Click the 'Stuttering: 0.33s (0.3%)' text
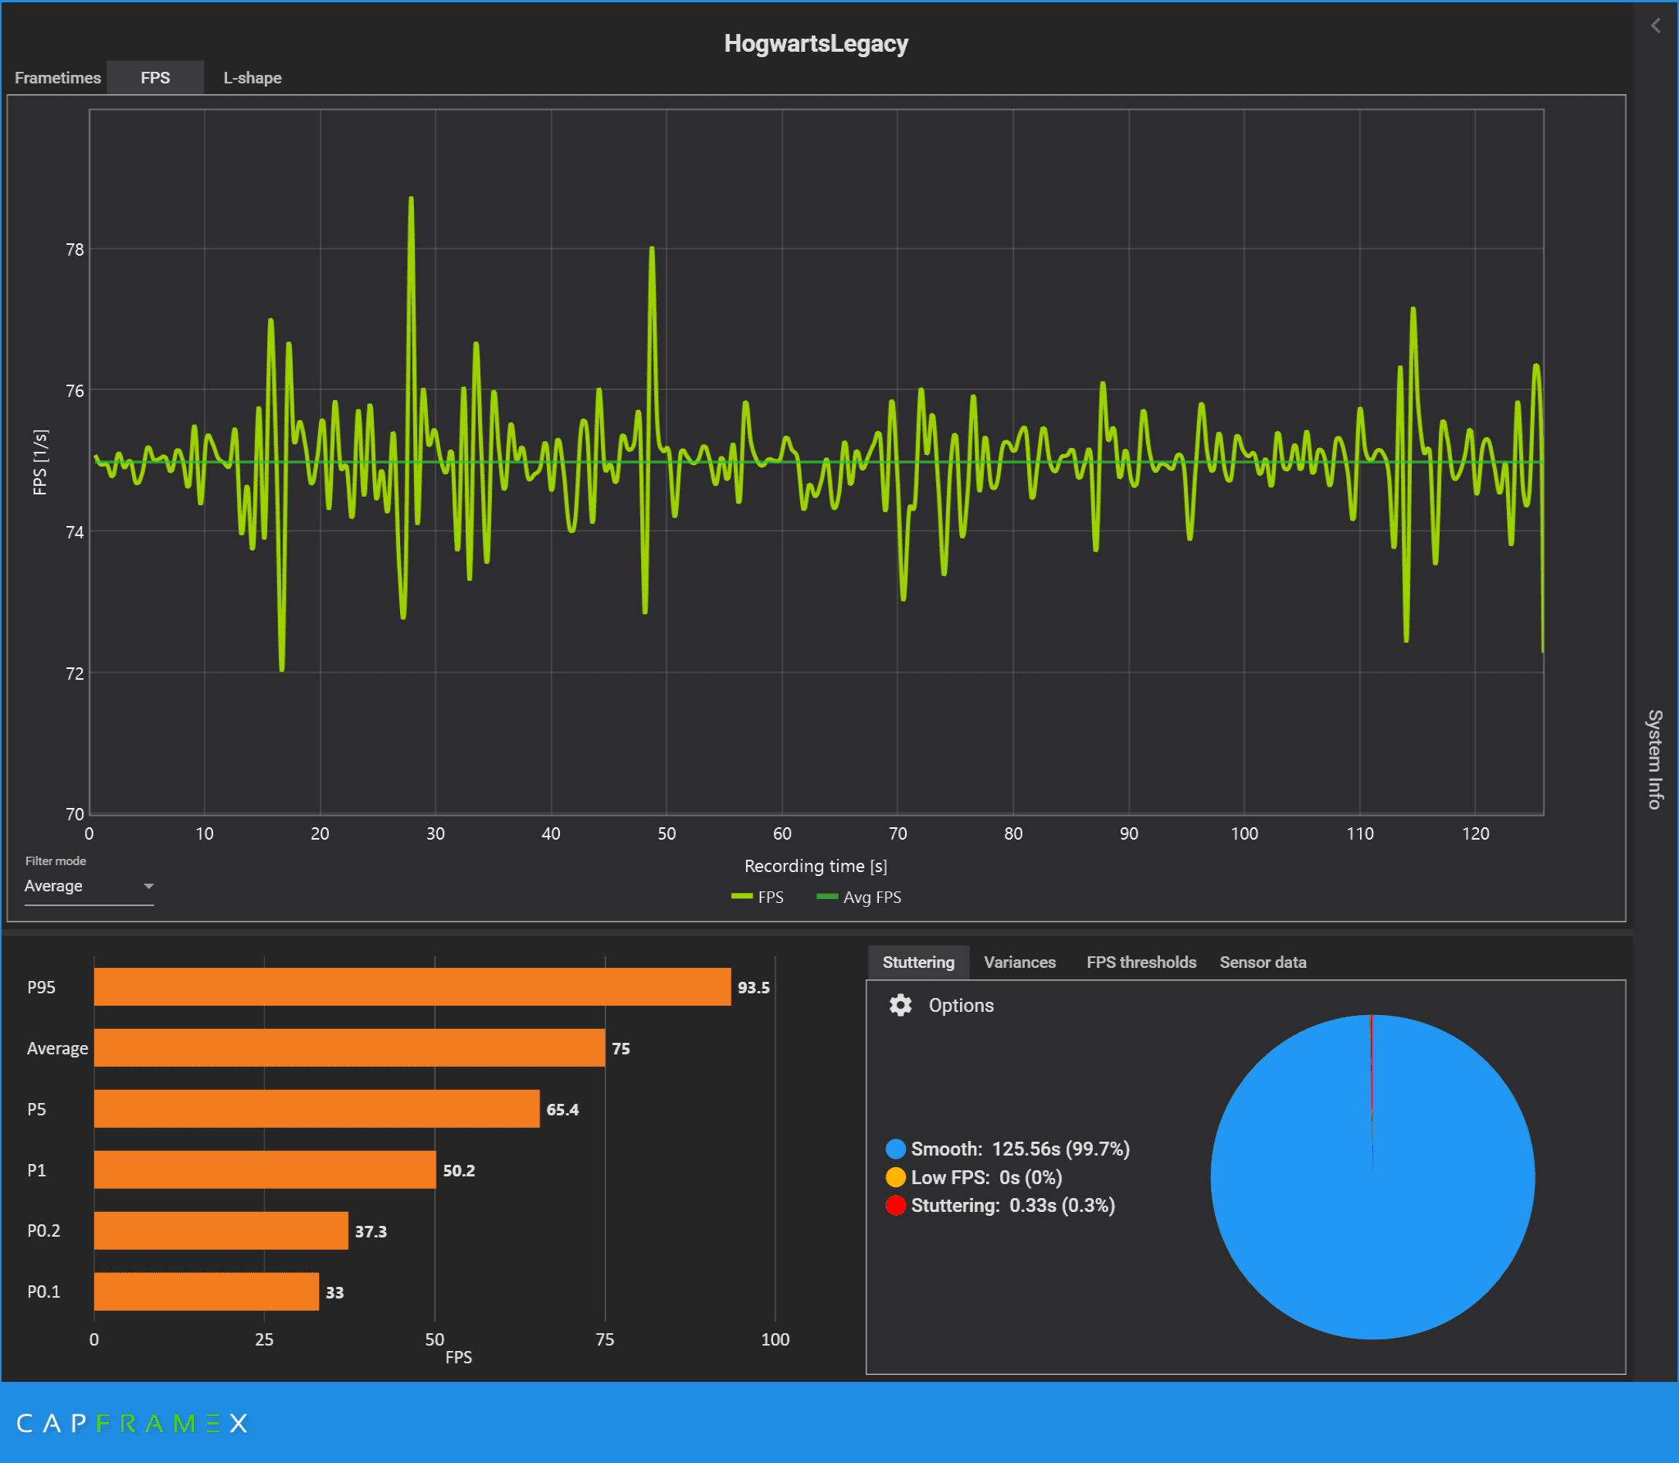 point(1013,1206)
